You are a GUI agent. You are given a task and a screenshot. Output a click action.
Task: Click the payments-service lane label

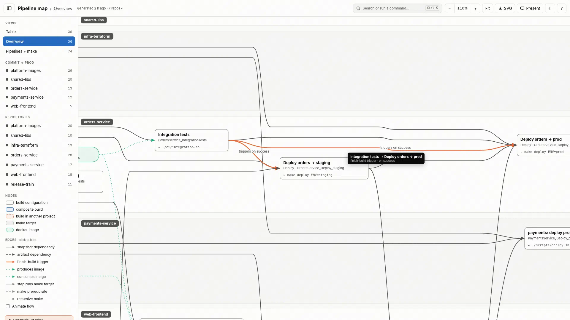click(x=100, y=223)
